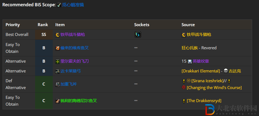Image resolution: width=259 pixels, height=116 pixels.
Task: Click the Revered reputation text
Action: (x=209, y=48)
